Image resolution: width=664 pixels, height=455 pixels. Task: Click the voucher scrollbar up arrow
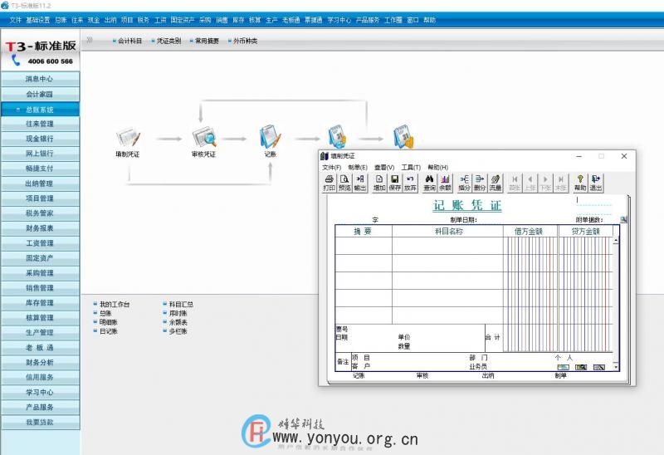point(616,240)
